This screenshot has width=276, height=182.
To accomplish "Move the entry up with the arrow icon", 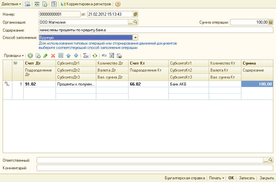I will (68, 56).
